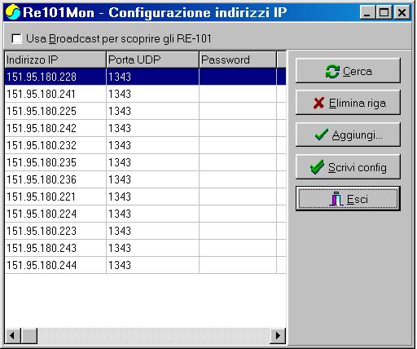Select the row 151.95.180.241
417x349 pixels.
(x=146, y=94)
